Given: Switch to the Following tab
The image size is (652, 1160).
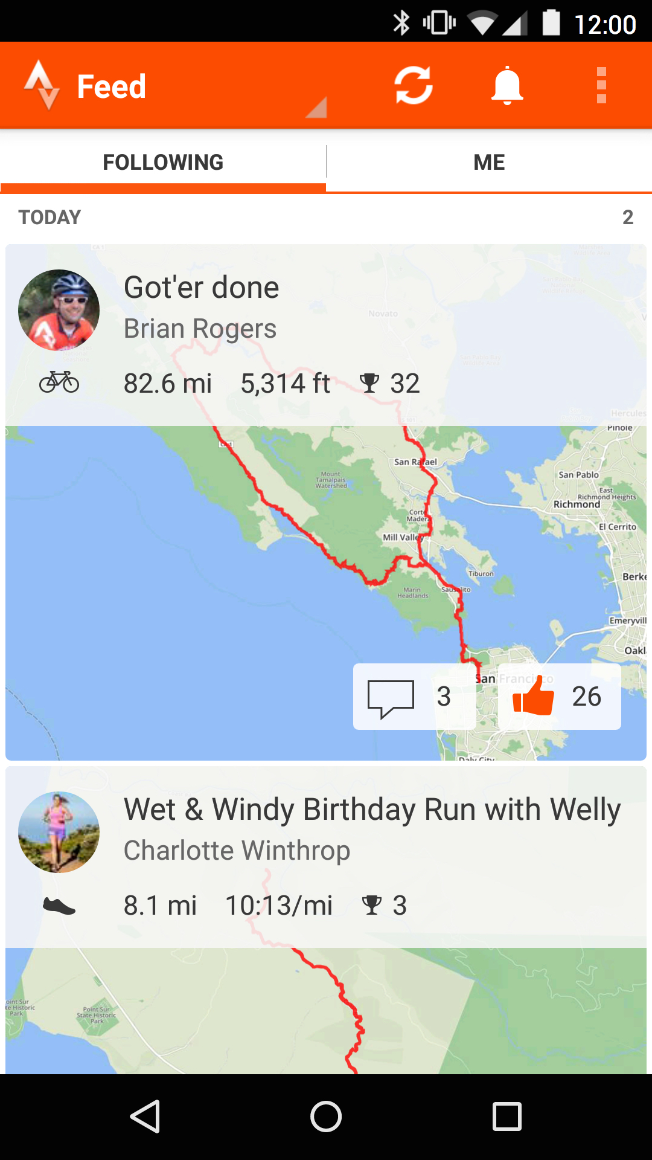Looking at the screenshot, I should pos(163,163).
